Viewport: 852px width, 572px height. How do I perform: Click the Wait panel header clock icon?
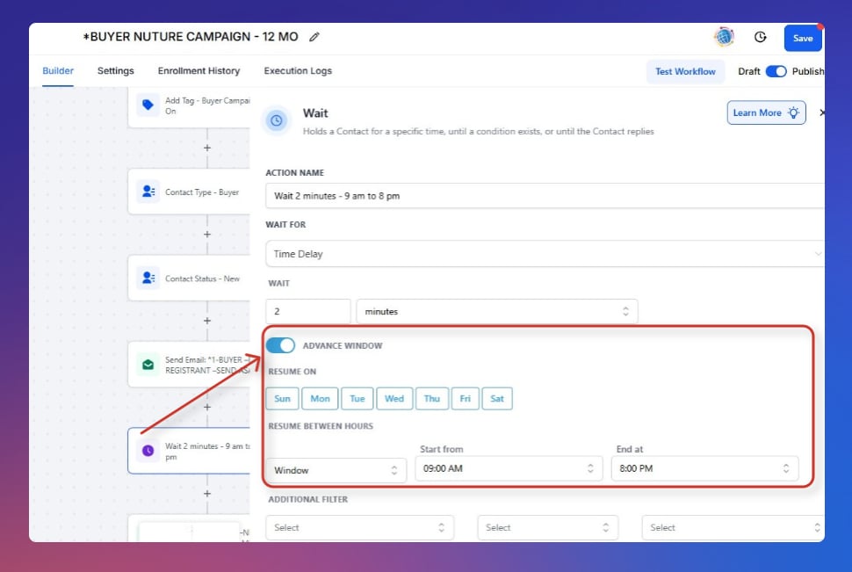click(x=277, y=120)
